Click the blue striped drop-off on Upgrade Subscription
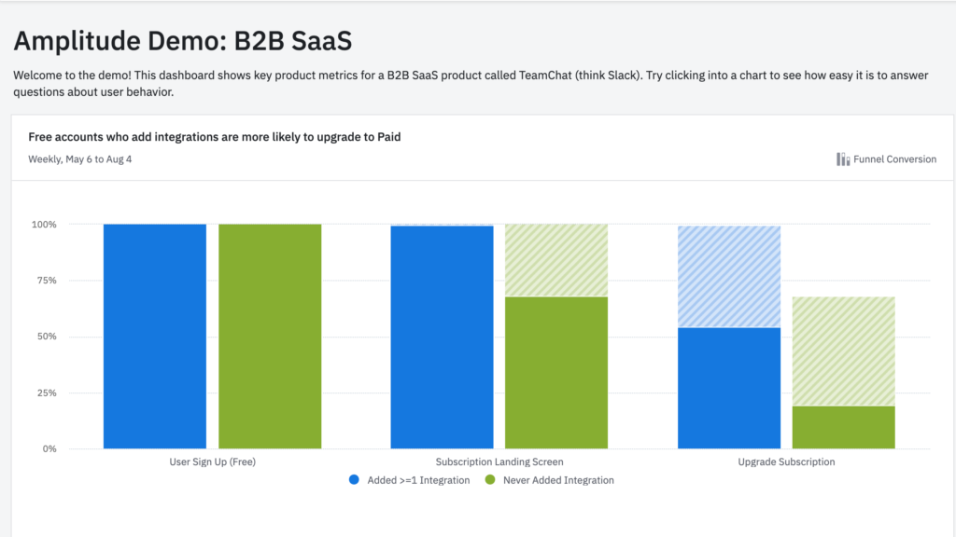Image resolution: width=956 pixels, height=537 pixels. [x=729, y=277]
